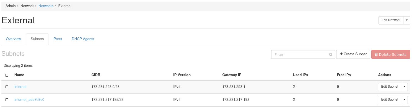
Task: Open the dropdown arrow beside Internet's Edit Subnet
Action: click(404, 87)
